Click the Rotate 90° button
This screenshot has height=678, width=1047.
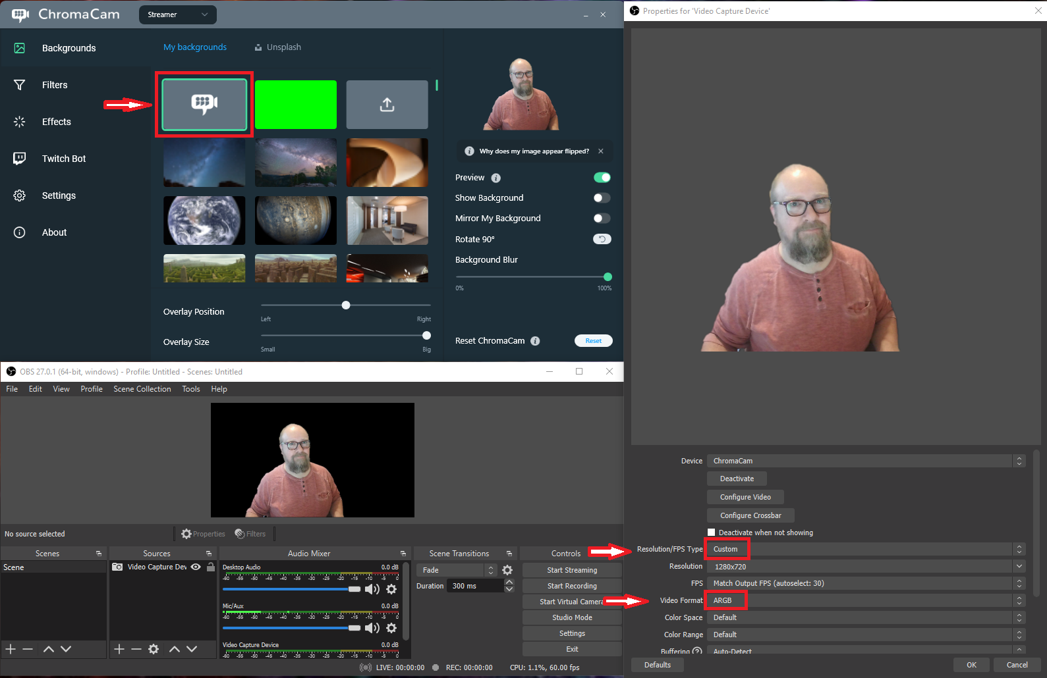[x=602, y=239]
